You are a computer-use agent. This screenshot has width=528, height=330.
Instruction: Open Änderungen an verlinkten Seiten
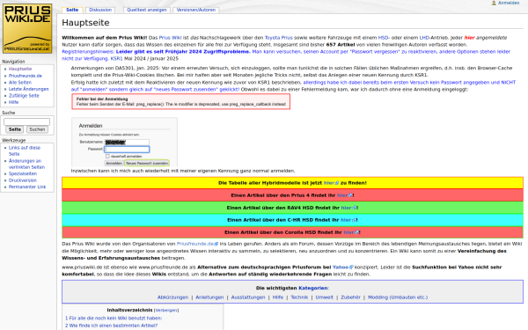(26, 164)
